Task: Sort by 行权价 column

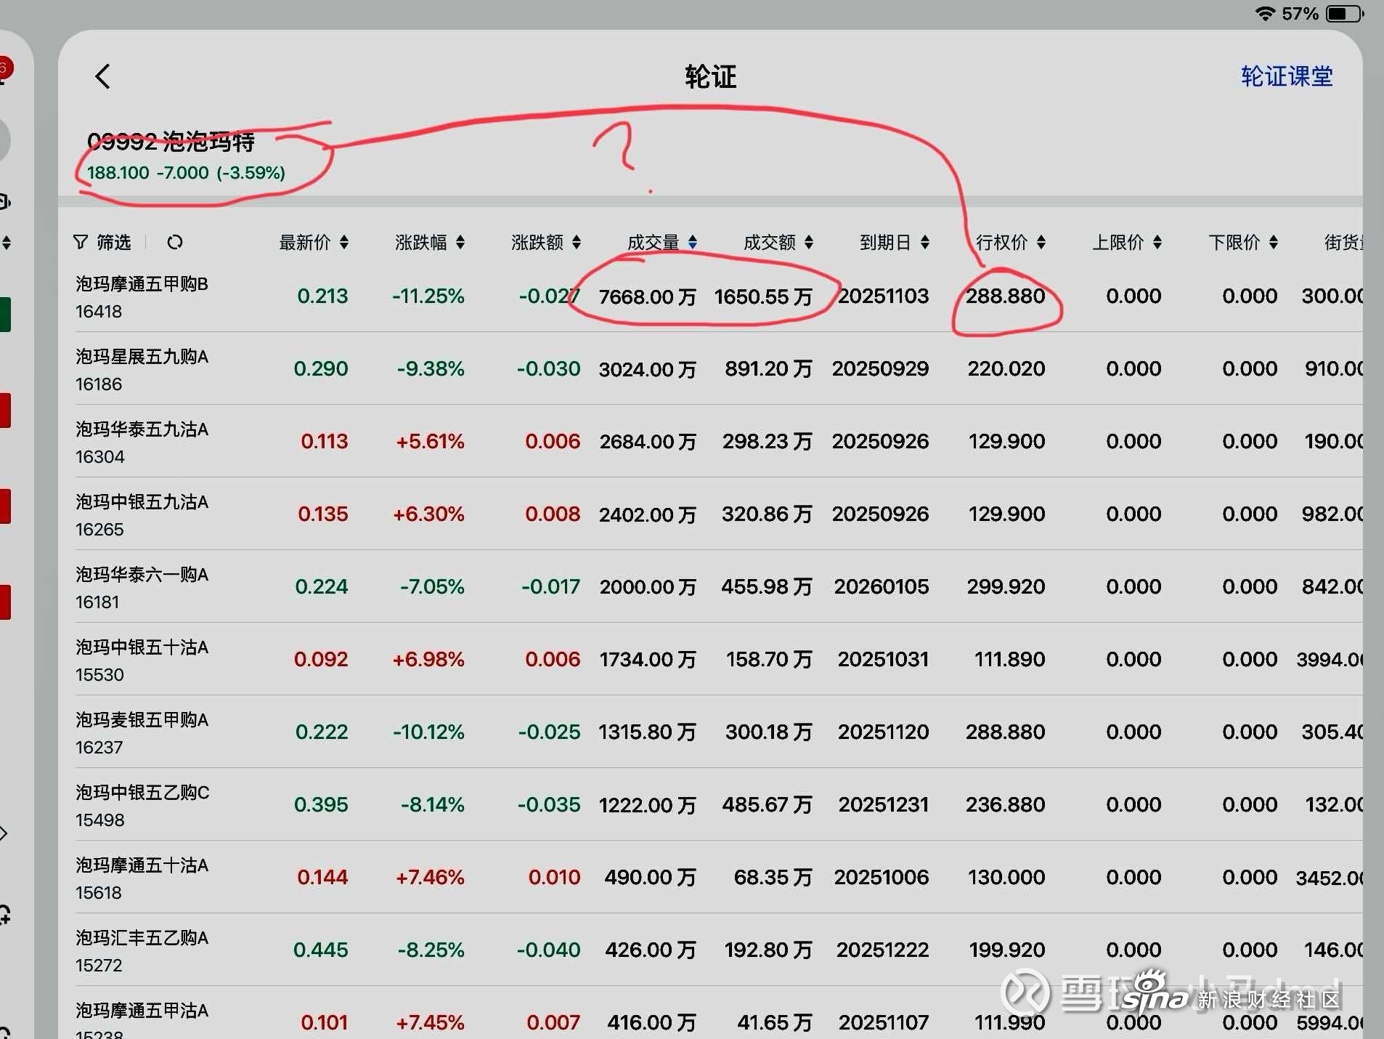Action: tap(1011, 242)
